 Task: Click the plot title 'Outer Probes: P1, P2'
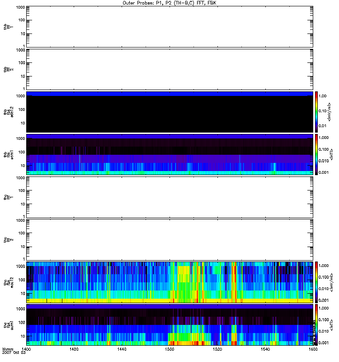click(x=169, y=3)
